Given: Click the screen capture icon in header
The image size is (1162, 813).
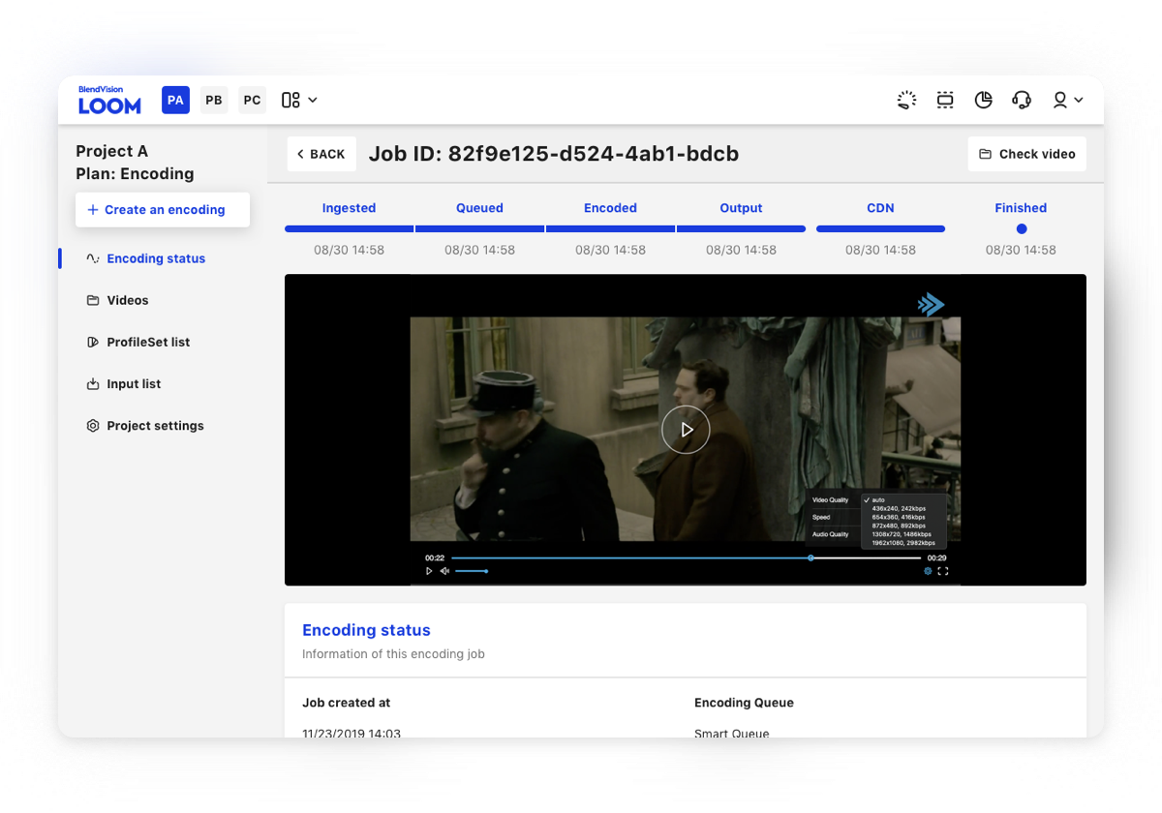Looking at the screenshot, I should click(945, 100).
